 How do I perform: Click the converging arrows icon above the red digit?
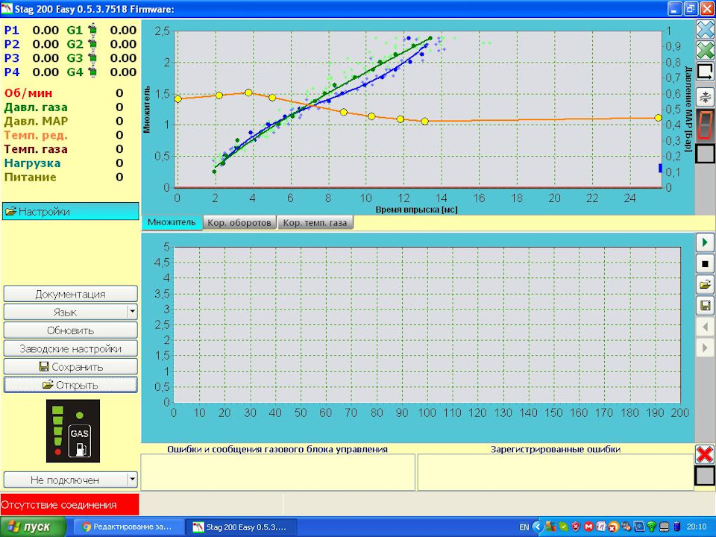[705, 97]
